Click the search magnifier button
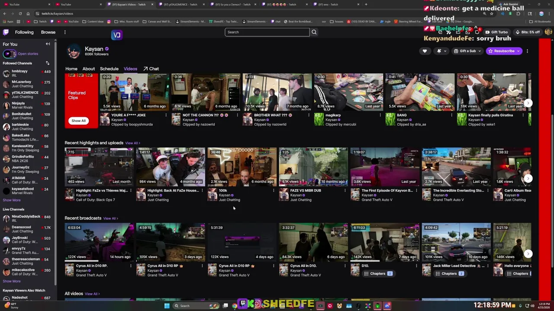This screenshot has height=311, width=554. point(314,32)
